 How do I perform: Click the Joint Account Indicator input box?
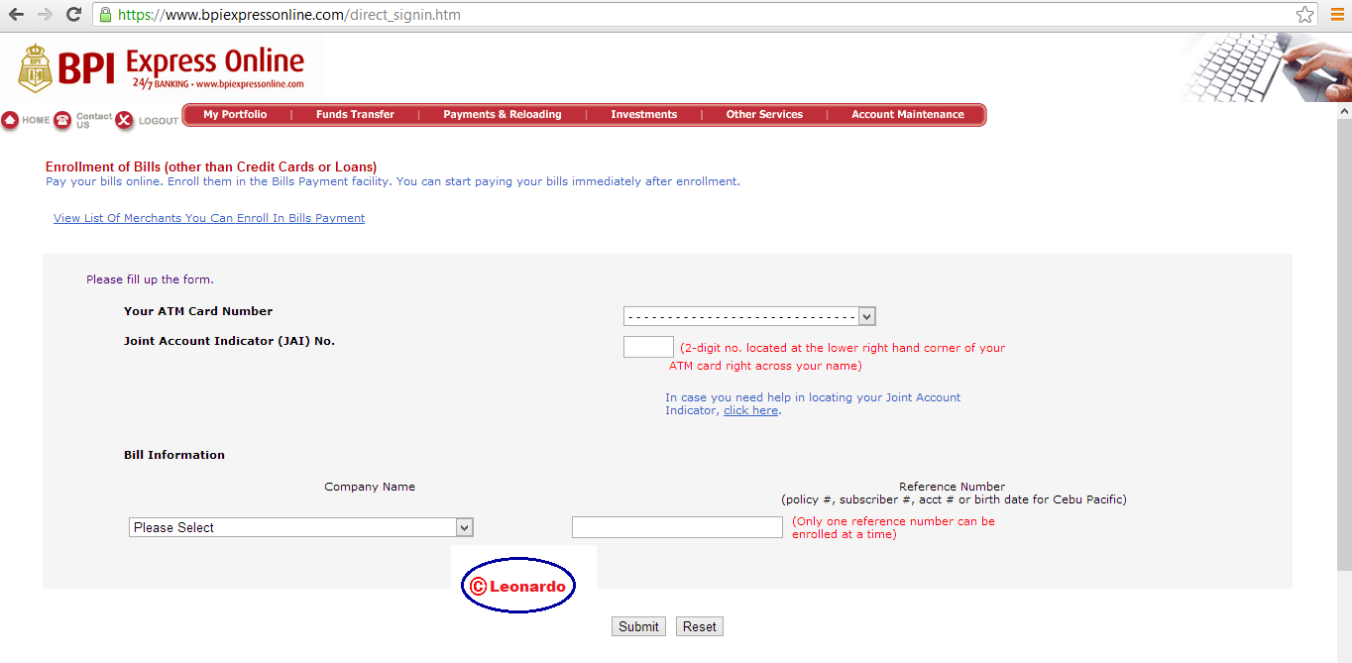click(648, 347)
